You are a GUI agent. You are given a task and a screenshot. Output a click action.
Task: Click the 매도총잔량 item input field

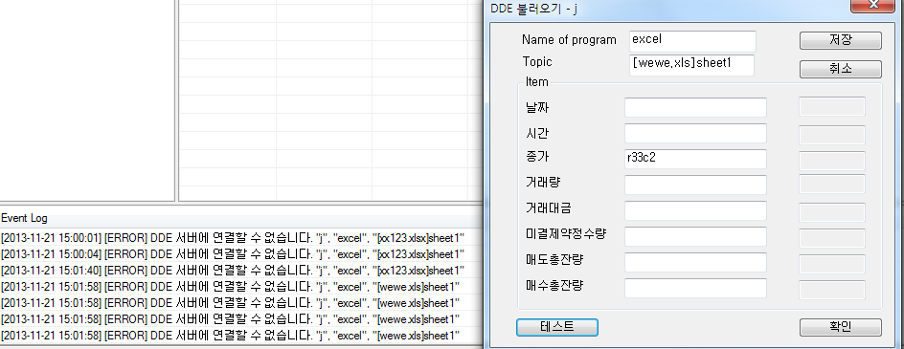point(695,262)
